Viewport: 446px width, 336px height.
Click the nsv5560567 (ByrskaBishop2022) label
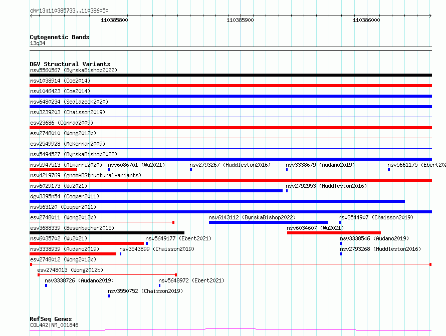coord(74,70)
